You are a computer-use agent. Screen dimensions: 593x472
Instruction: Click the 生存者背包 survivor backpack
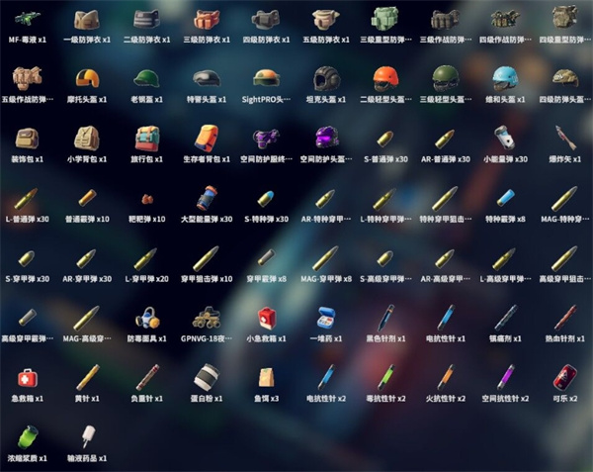tap(207, 139)
